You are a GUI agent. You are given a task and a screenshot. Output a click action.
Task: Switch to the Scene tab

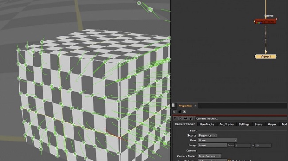click(258, 124)
